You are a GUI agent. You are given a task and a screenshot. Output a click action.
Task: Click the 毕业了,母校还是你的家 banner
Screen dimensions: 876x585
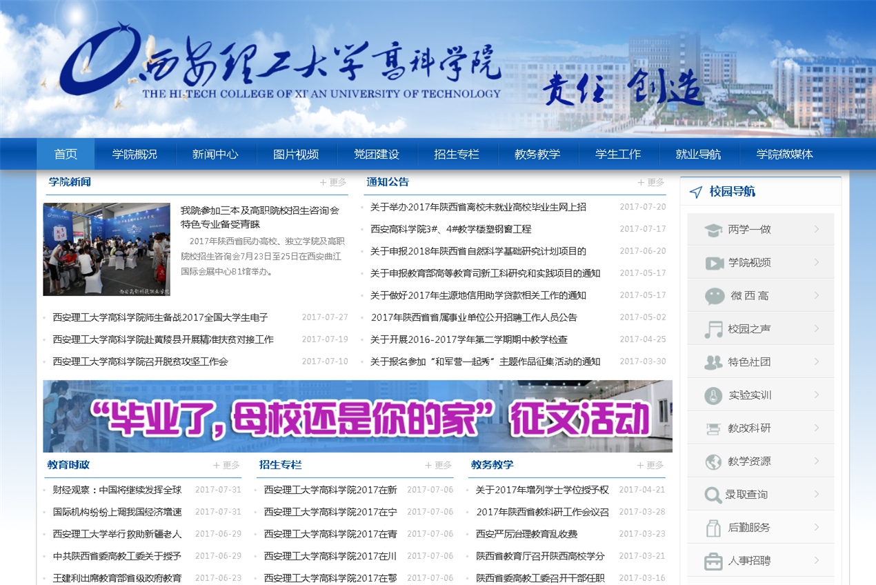coord(357,416)
